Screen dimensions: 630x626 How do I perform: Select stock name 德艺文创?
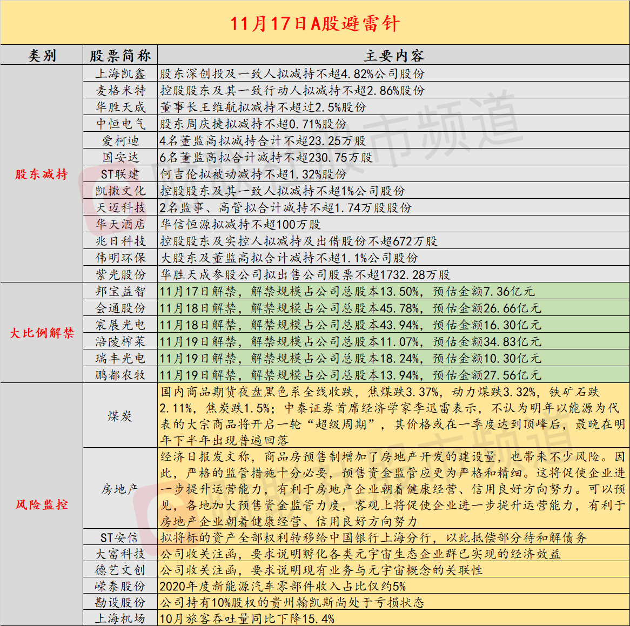(120, 570)
